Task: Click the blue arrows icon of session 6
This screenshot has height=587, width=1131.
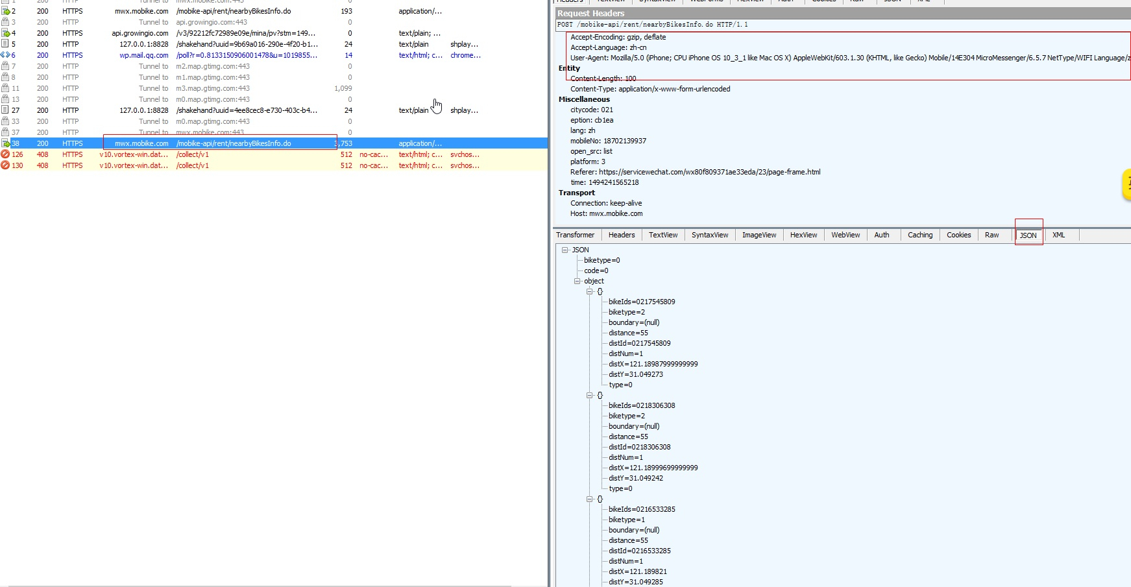Action: pos(5,55)
